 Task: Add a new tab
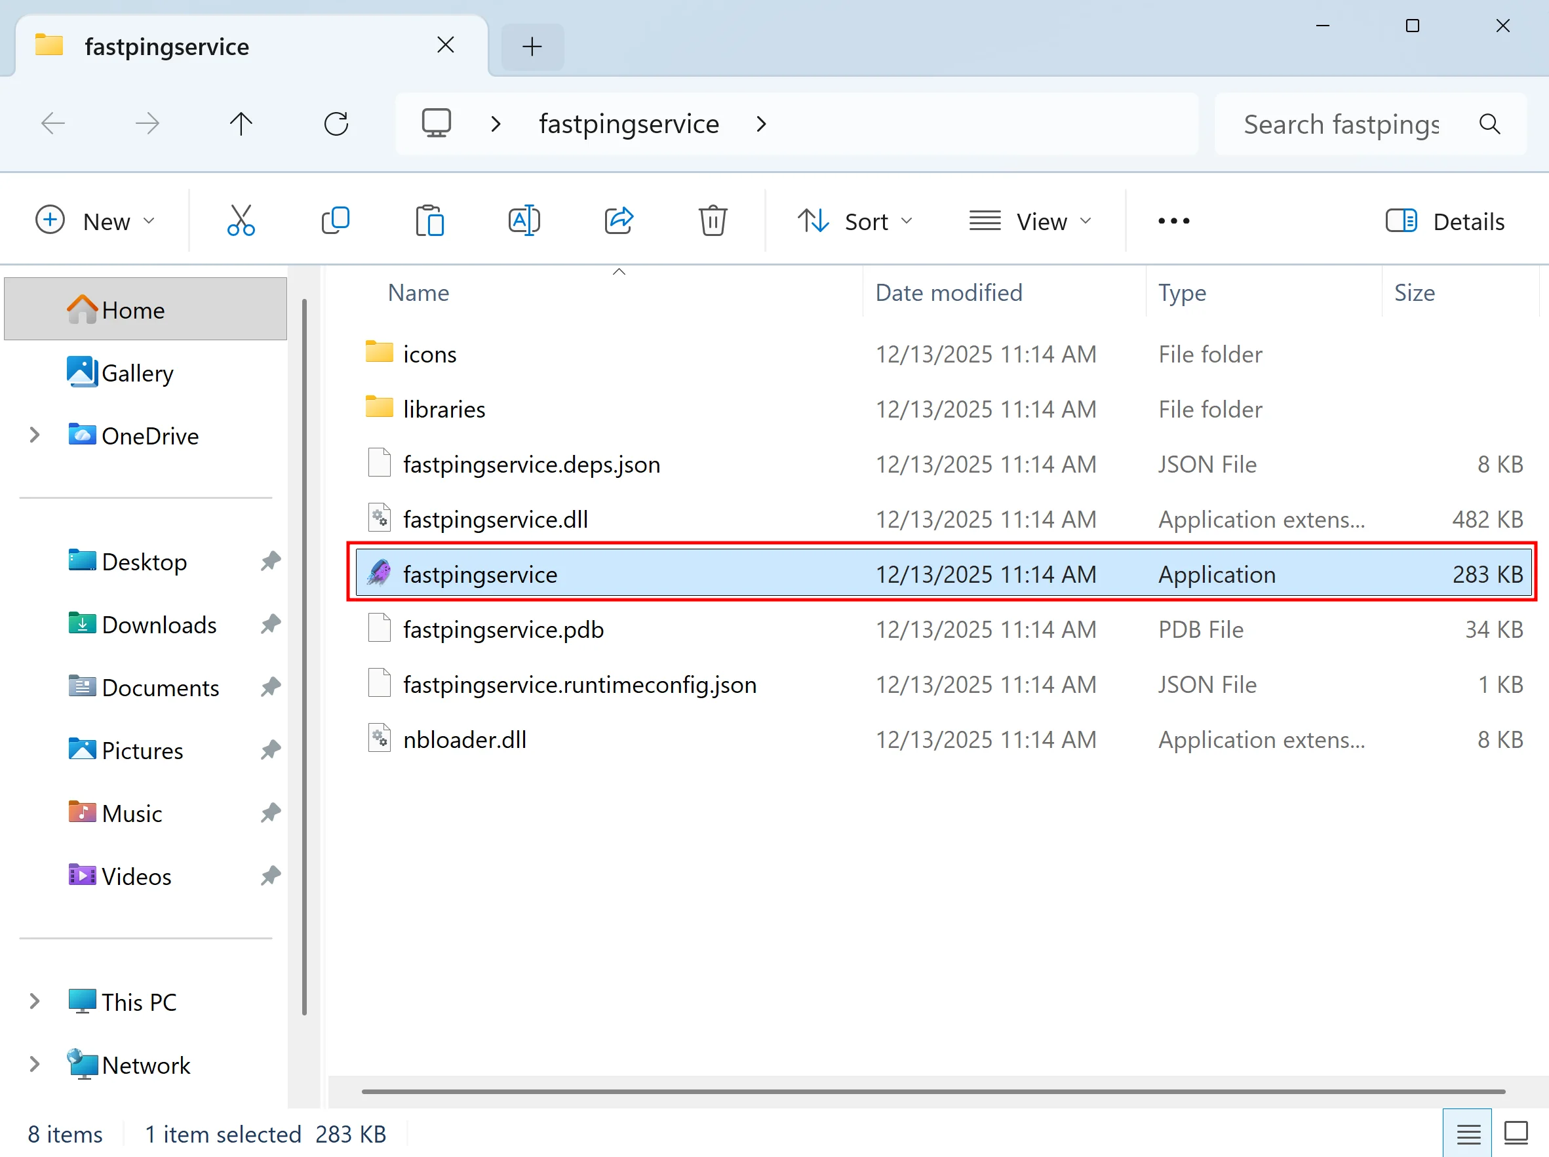(x=532, y=47)
